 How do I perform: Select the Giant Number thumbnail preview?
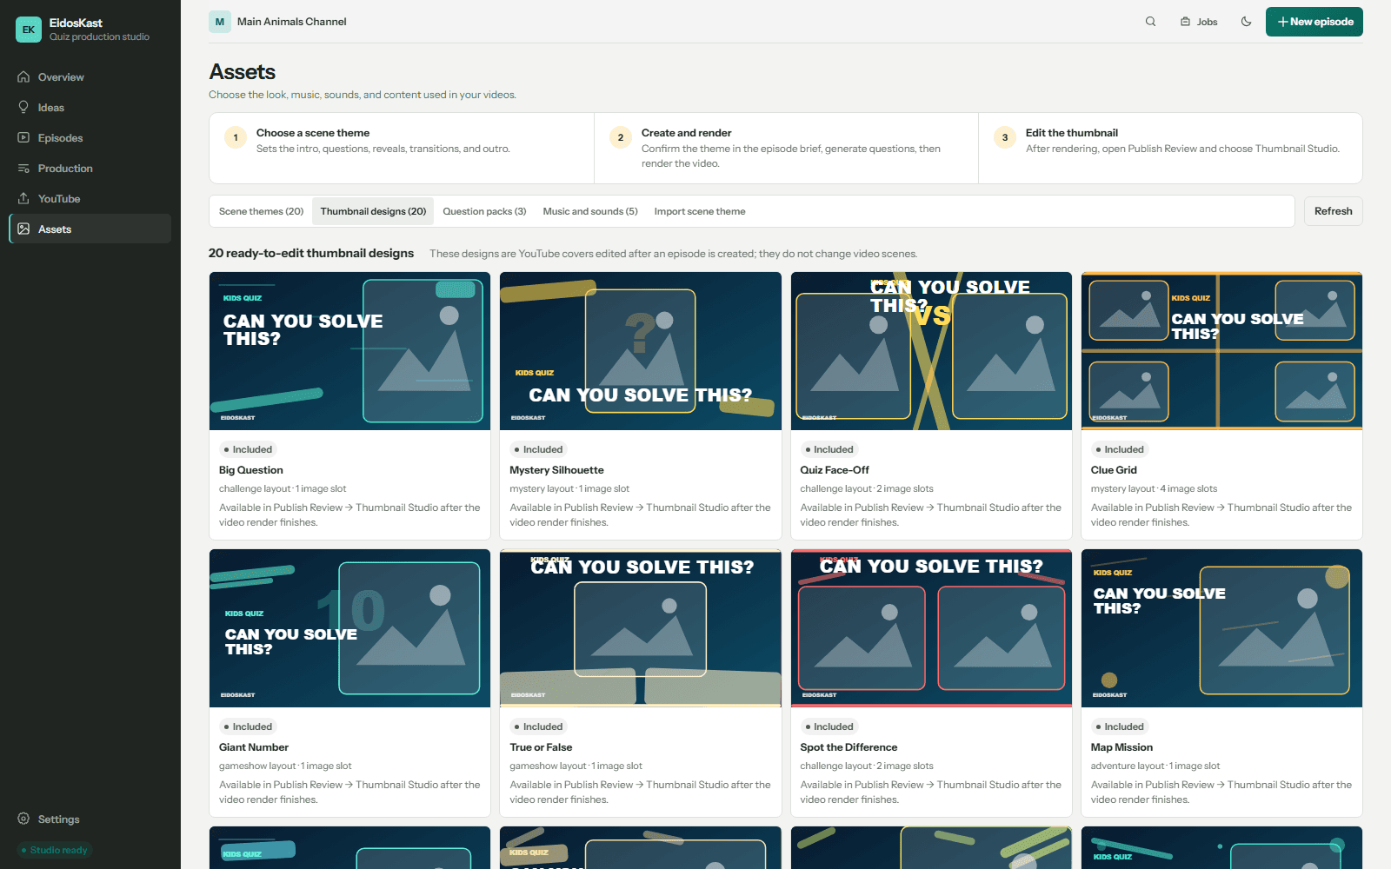click(349, 628)
